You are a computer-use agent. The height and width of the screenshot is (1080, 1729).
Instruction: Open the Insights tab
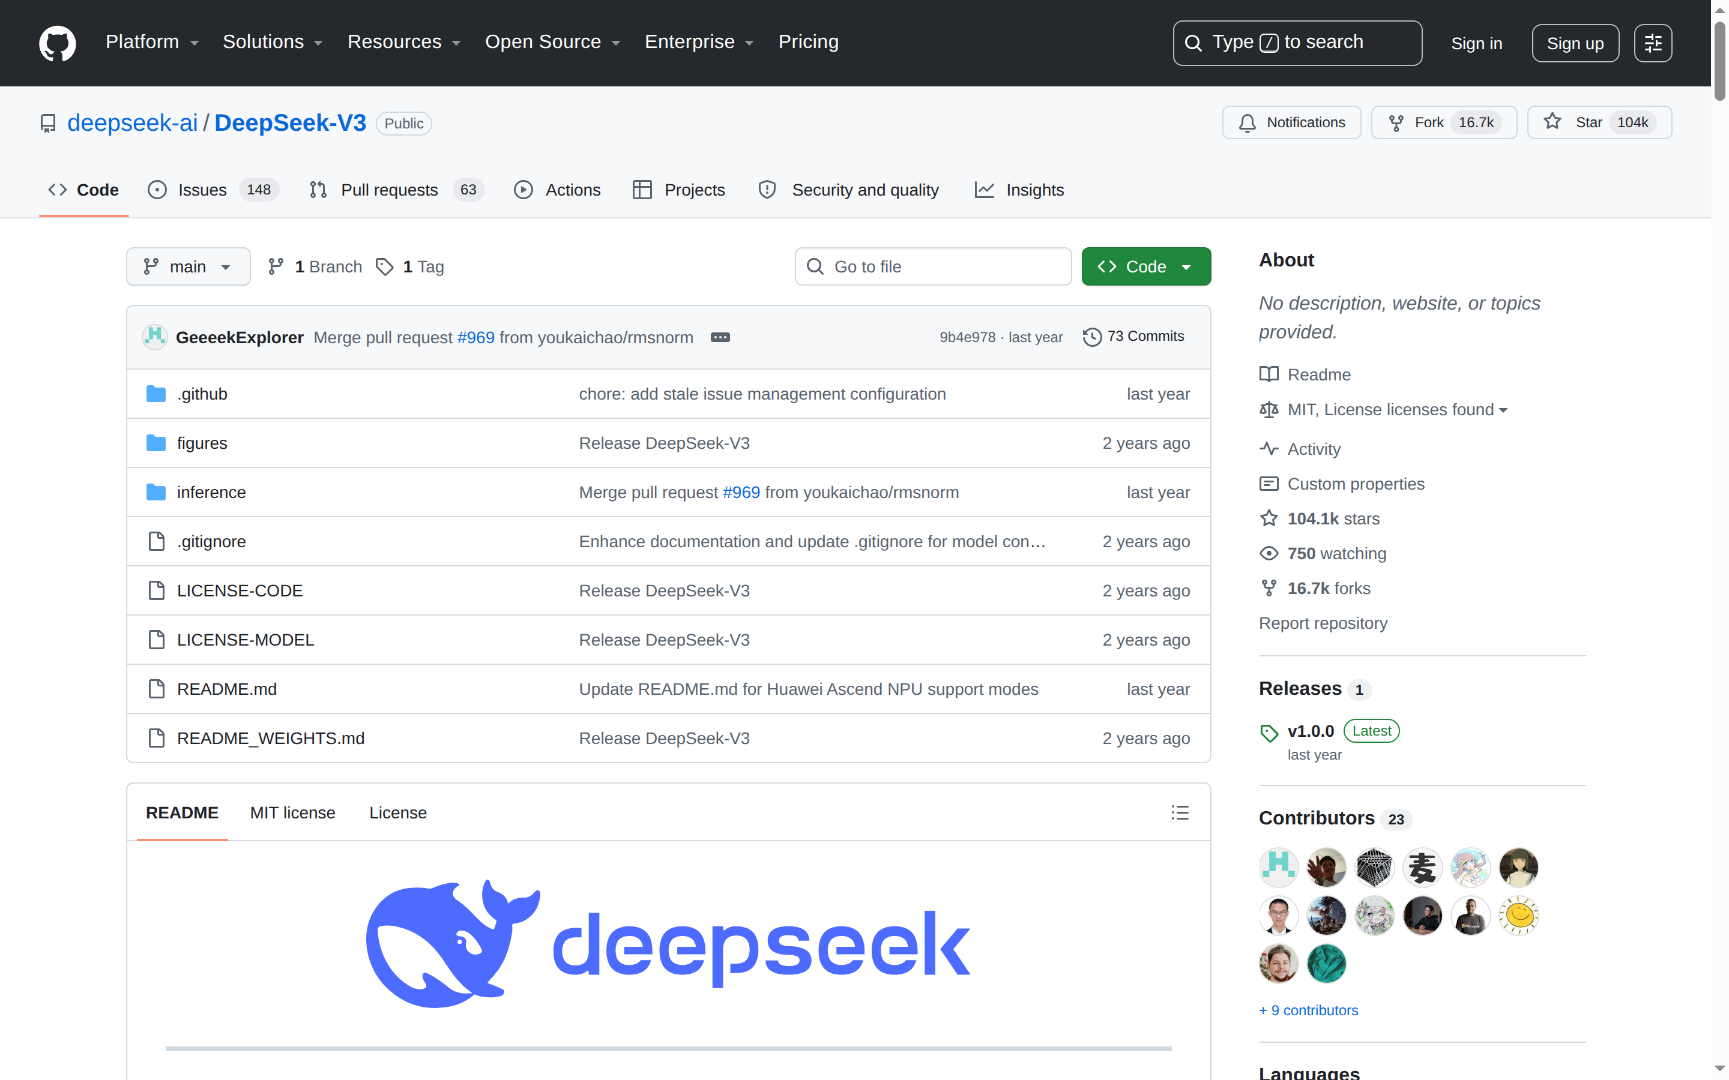(x=1019, y=190)
